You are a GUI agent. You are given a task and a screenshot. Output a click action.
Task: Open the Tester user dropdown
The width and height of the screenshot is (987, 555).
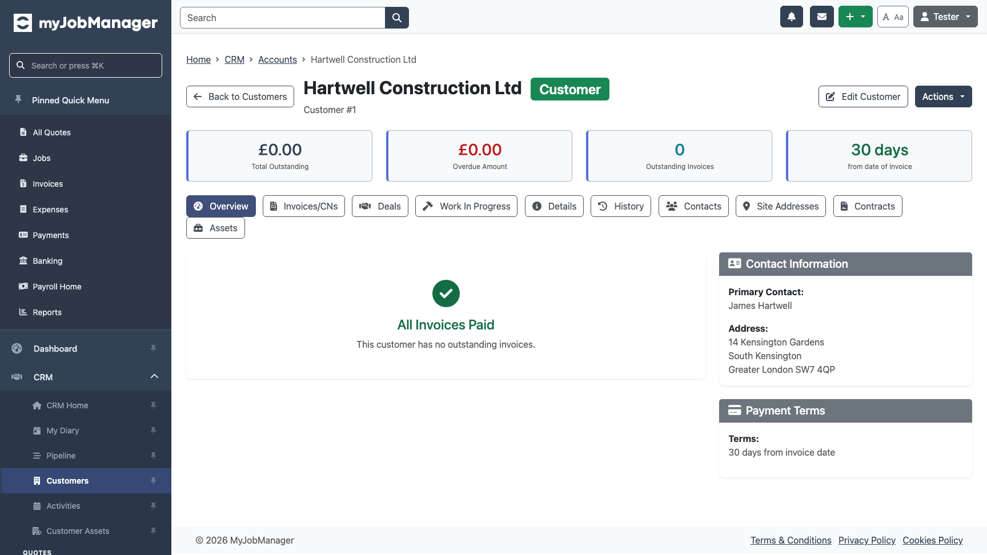(945, 17)
